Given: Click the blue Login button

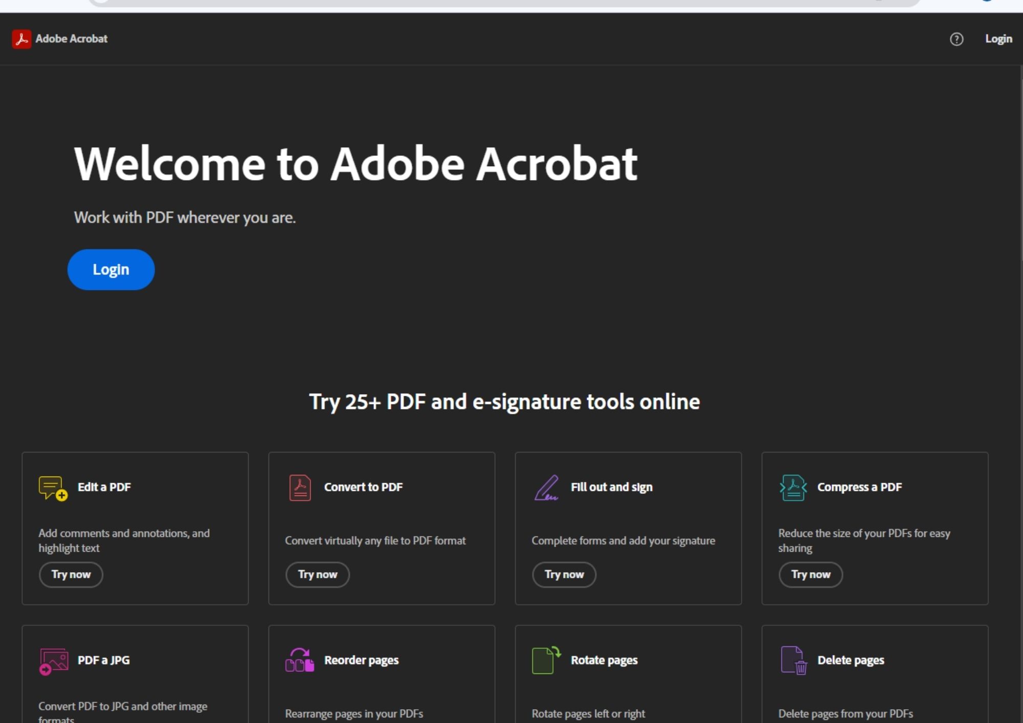Looking at the screenshot, I should 111,269.
